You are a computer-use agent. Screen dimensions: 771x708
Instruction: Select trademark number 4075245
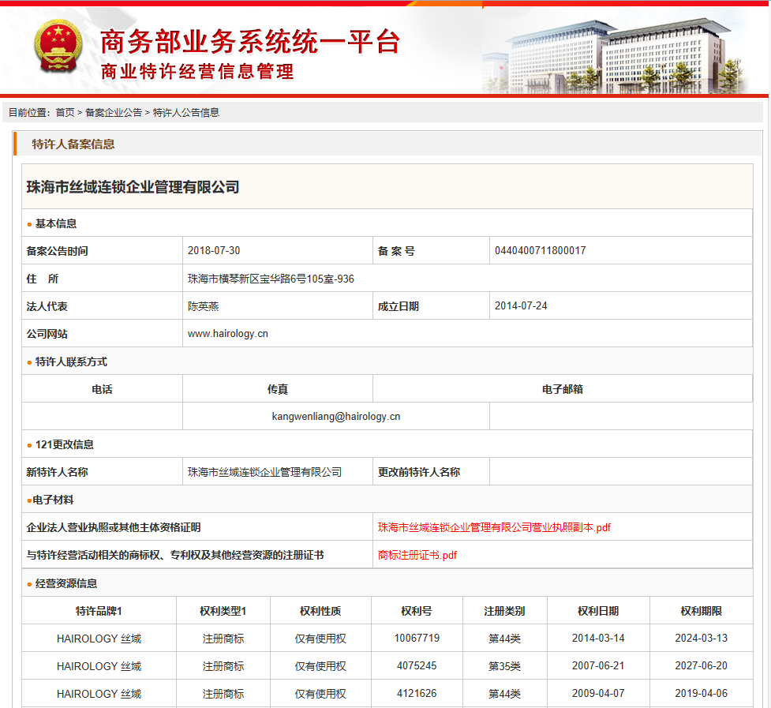coord(417,665)
